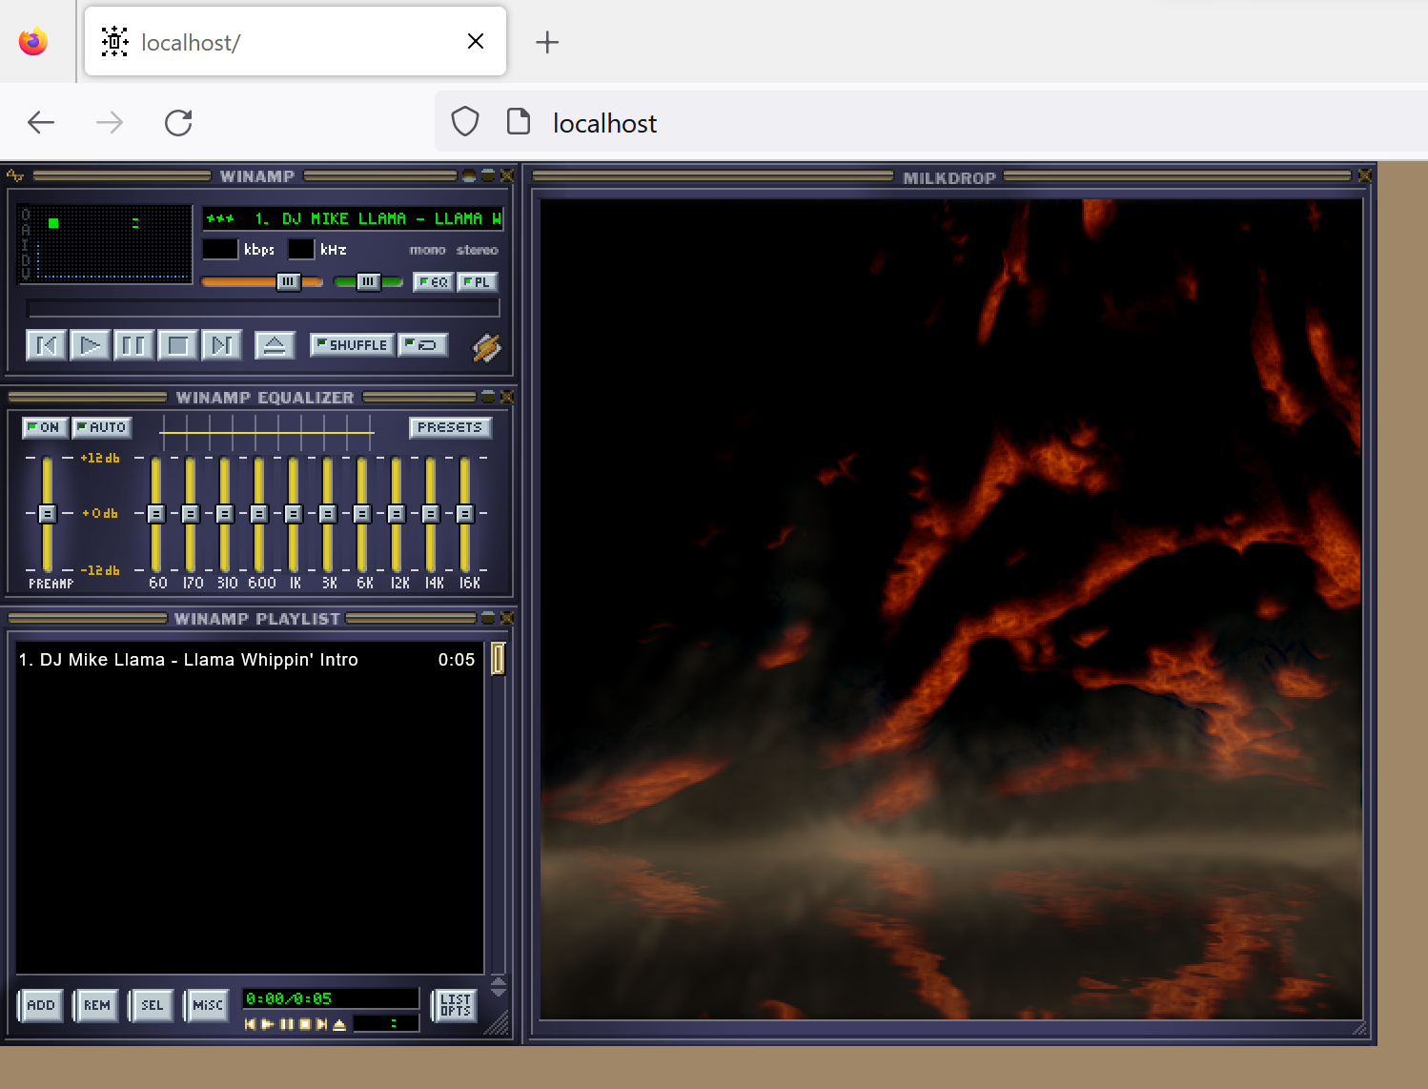Screen dimensions: 1428x1089
Task: Click the 16K equalizer band handle
Action: click(x=465, y=513)
